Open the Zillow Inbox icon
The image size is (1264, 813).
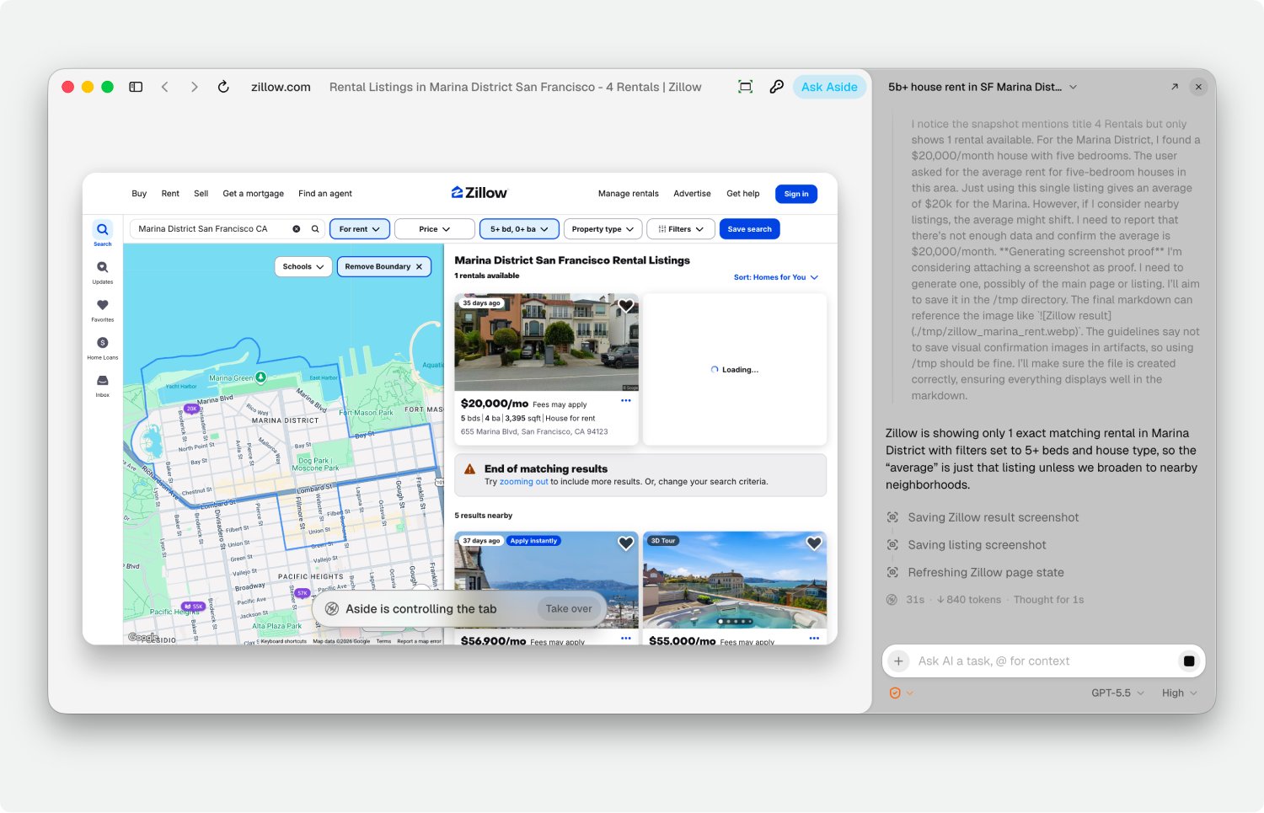(103, 386)
